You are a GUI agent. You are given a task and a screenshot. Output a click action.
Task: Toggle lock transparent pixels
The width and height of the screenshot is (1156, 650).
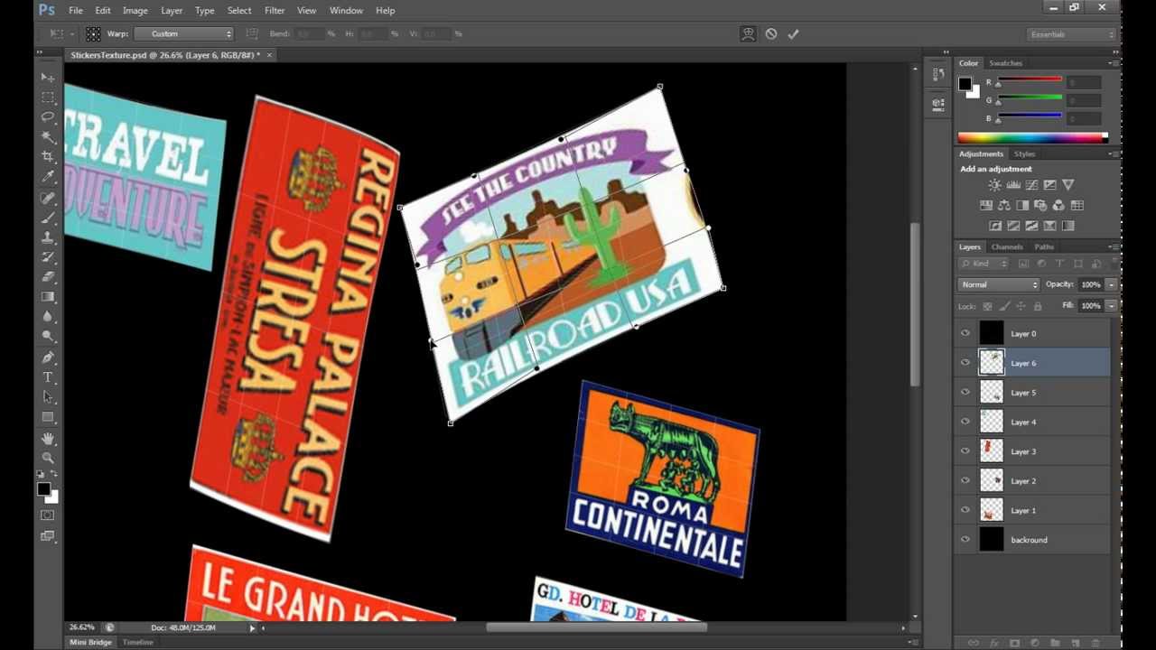(x=987, y=307)
